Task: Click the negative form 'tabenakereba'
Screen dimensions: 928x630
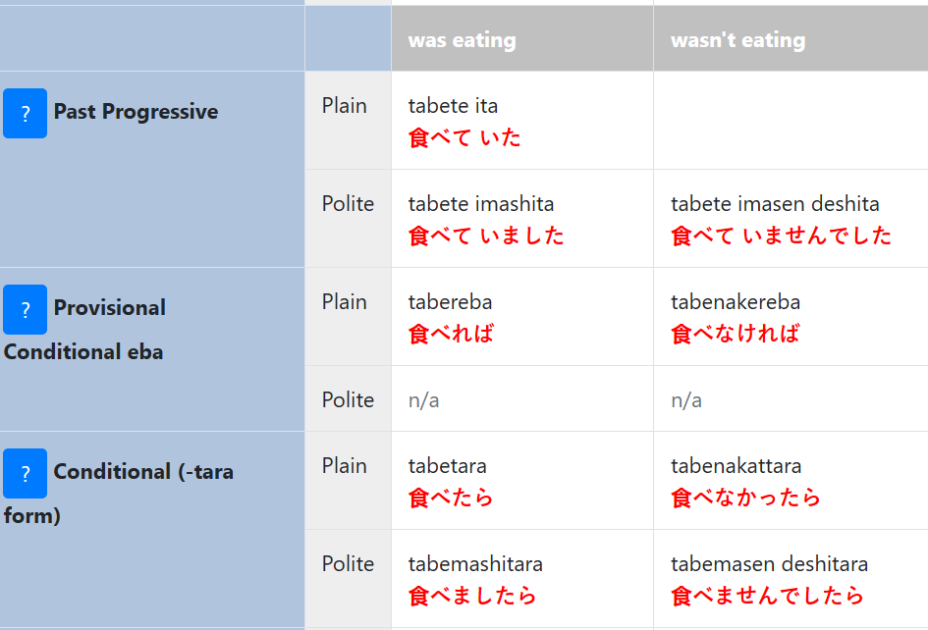Action: pos(736,302)
